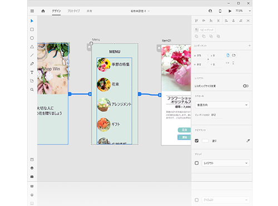Image resolution: width=278 pixels, height=206 pixels.
Task: Align selection to right edge
Action: click(x=241, y=21)
